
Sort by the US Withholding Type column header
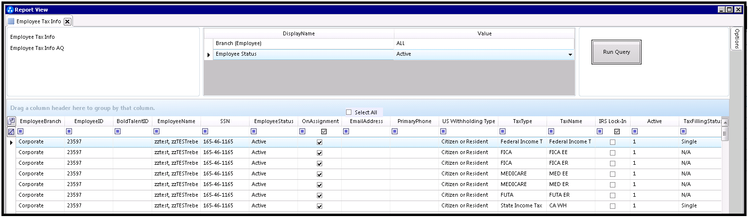469,121
